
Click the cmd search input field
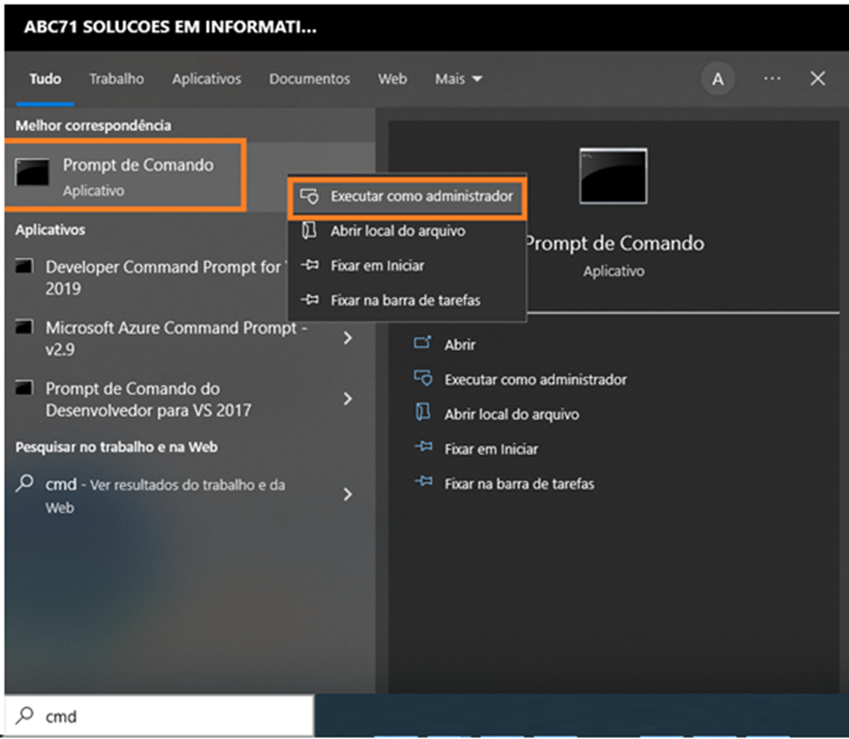point(160,716)
